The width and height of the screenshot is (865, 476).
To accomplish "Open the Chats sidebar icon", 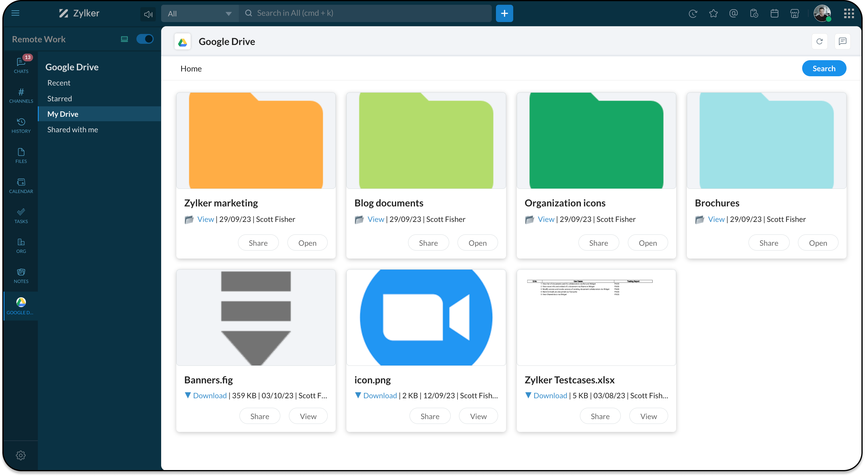I will tap(21, 65).
